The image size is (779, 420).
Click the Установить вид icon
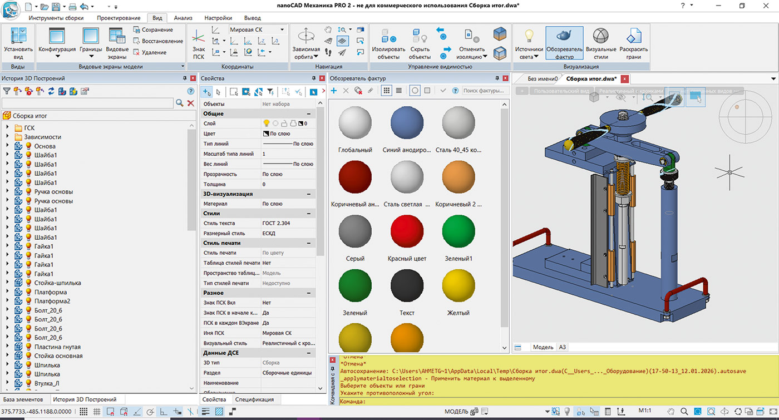pos(18,36)
